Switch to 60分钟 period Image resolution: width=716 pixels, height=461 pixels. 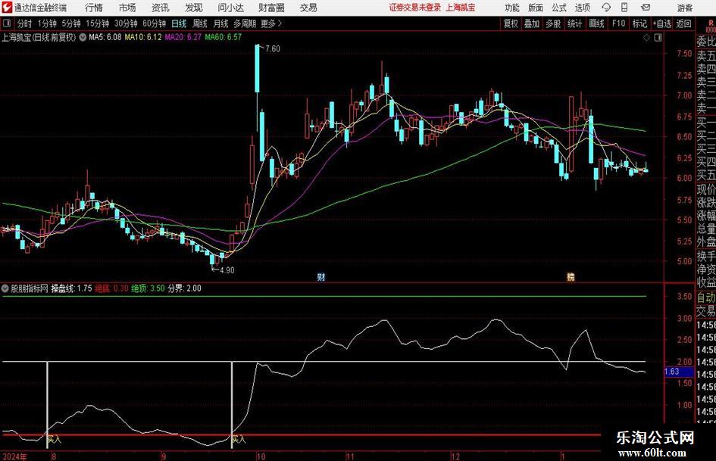coord(155,23)
